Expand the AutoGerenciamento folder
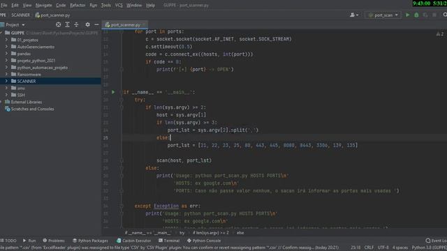The height and width of the screenshot is (251, 447). (6, 47)
